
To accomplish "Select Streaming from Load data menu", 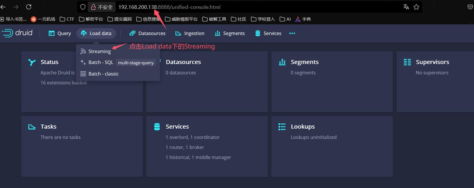I will [118, 51].
